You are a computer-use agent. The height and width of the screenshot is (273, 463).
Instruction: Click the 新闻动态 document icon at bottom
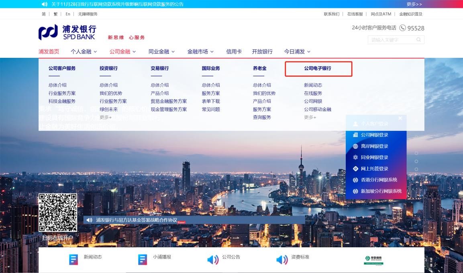tap(73, 259)
